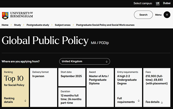This screenshot has width=173, height=109.
Task: Click the arrow beside Fee details
Action: (162, 102)
